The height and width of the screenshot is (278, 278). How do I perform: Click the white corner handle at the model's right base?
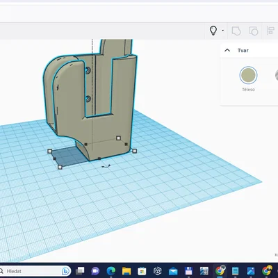pos(135,151)
